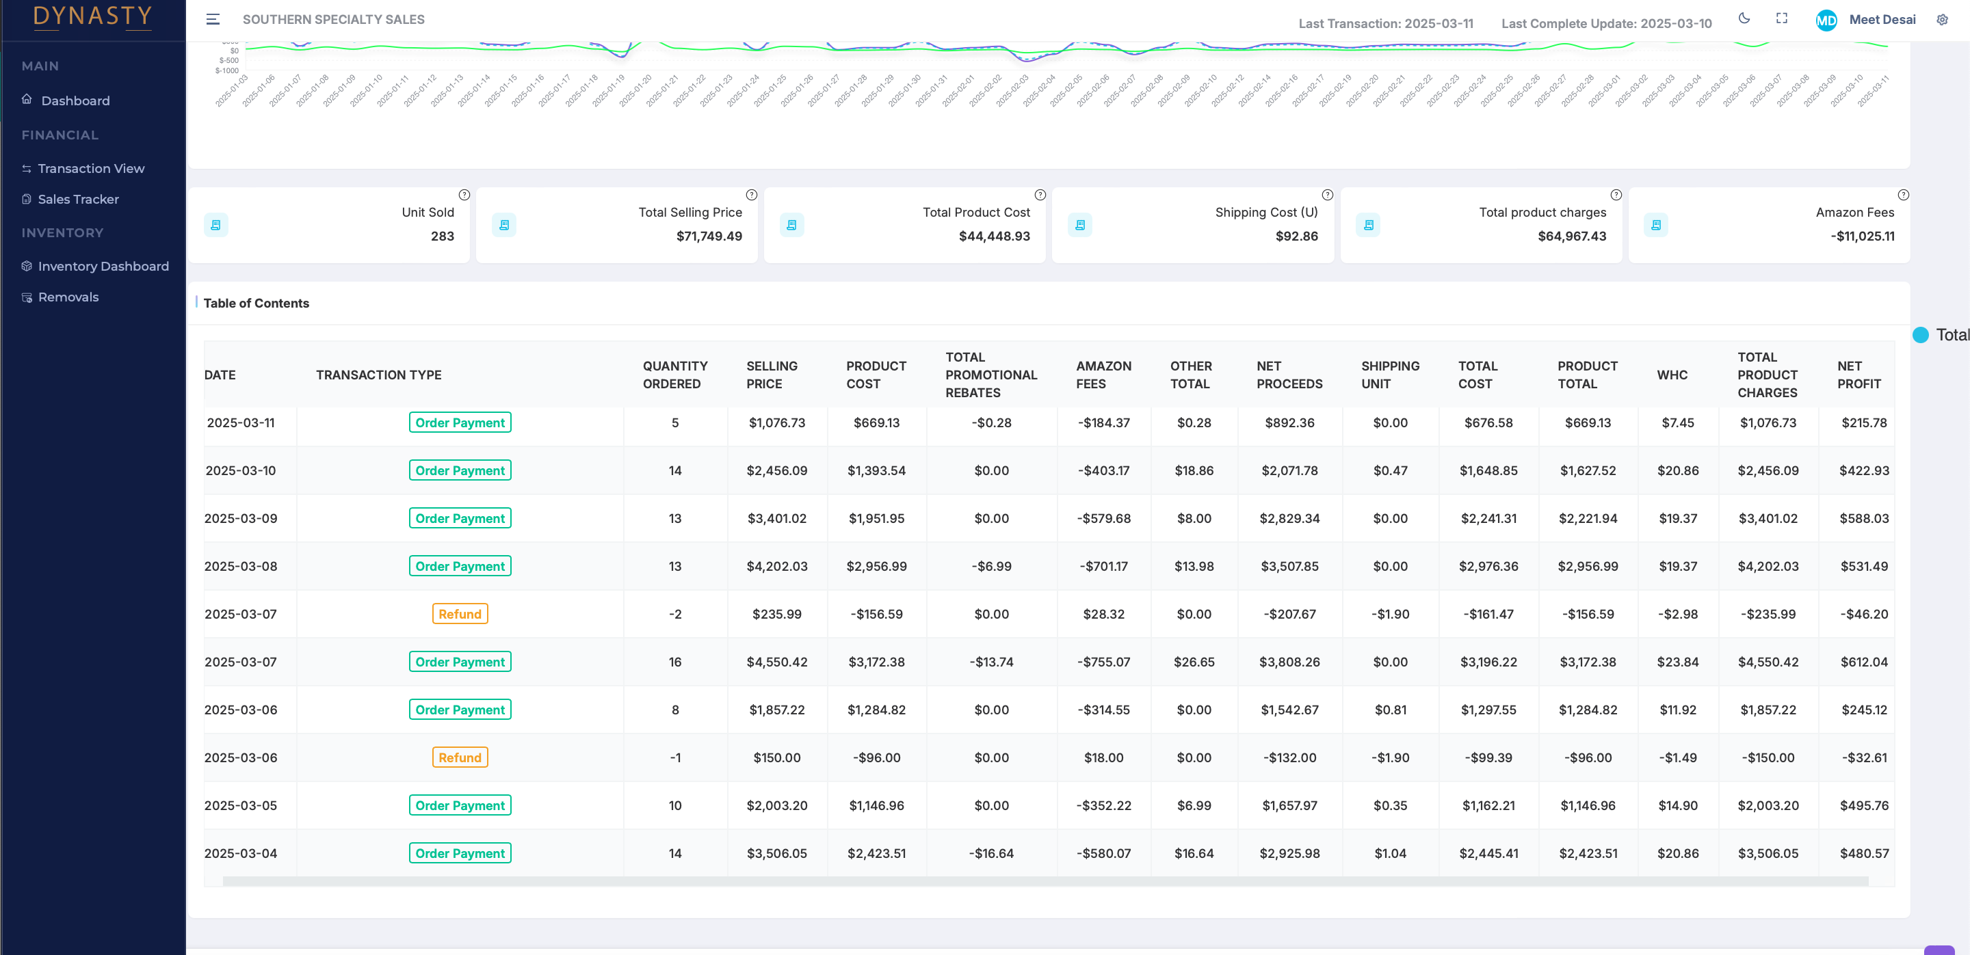1970x955 pixels.
Task: Click the table horizontal scrollbar
Action: click(1045, 882)
